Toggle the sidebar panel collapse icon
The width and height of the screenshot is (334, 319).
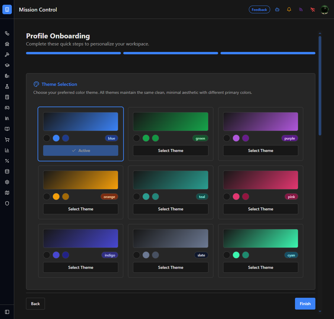[x=7, y=312]
